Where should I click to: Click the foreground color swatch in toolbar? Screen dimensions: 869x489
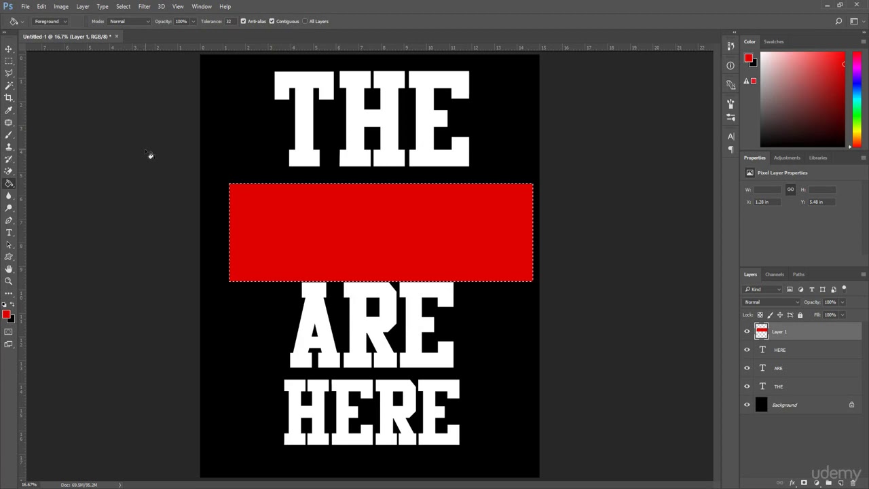pos(5,314)
